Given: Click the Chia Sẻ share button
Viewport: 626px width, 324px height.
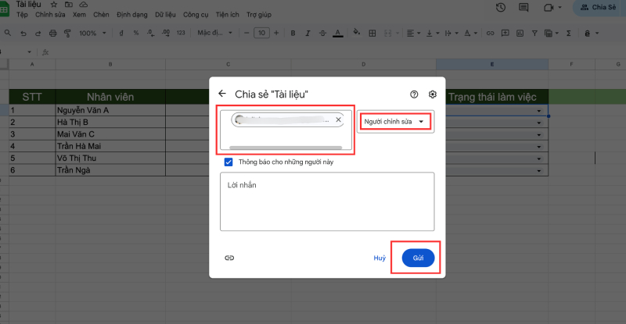Looking at the screenshot, I should (599, 7).
